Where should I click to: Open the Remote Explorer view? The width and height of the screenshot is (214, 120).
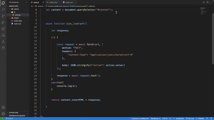(x=3, y=35)
